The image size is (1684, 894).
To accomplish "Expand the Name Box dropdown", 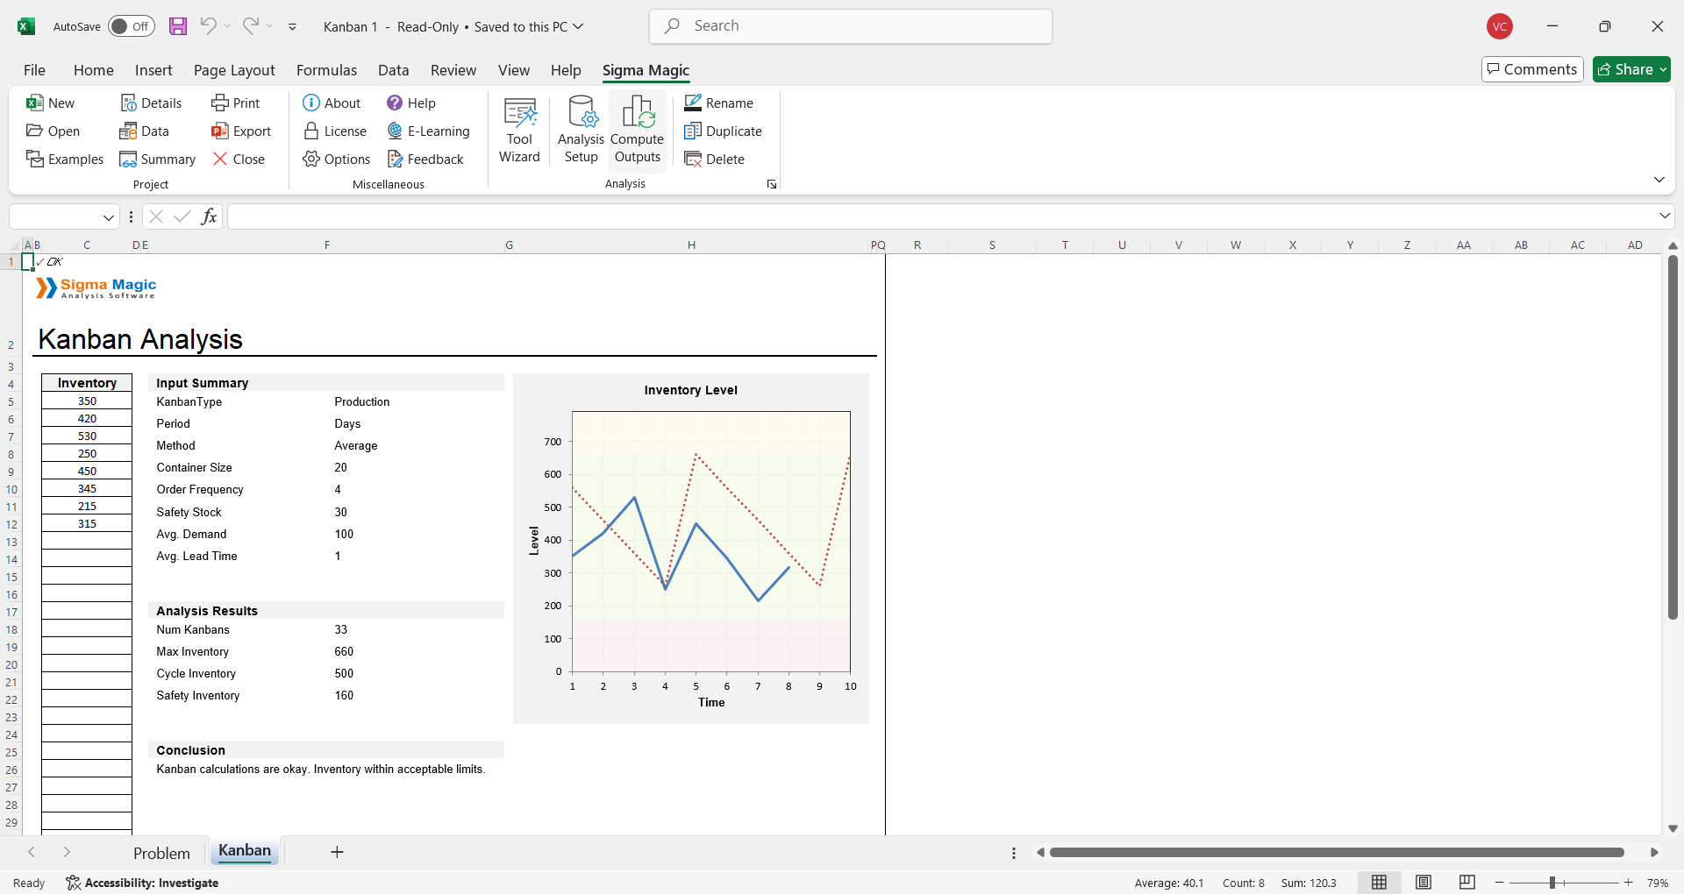I will (x=109, y=217).
